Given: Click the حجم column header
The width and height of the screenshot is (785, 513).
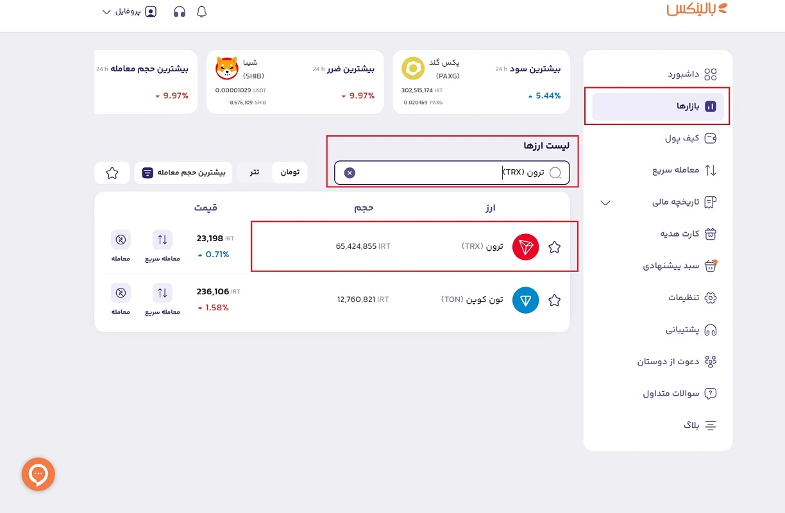Looking at the screenshot, I should pos(364,208).
